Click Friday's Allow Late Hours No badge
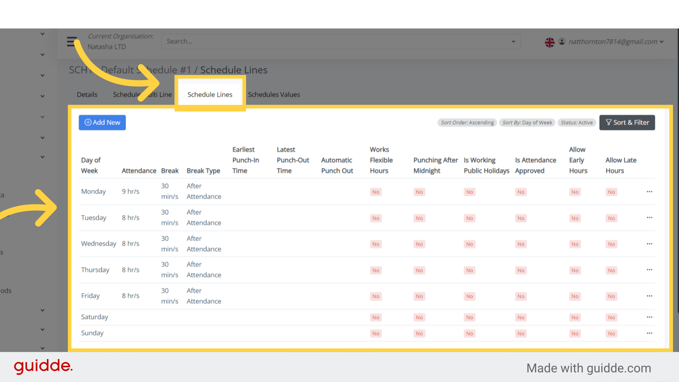679x382 pixels. (x=611, y=296)
